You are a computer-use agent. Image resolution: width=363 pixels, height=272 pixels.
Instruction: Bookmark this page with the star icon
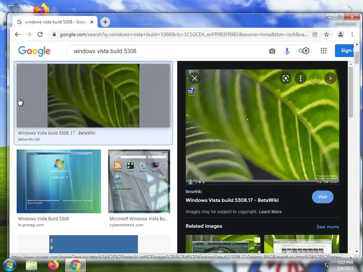[x=326, y=34]
